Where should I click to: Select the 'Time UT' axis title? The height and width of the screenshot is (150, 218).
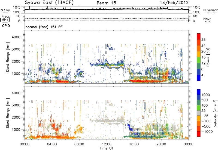coord(107,148)
